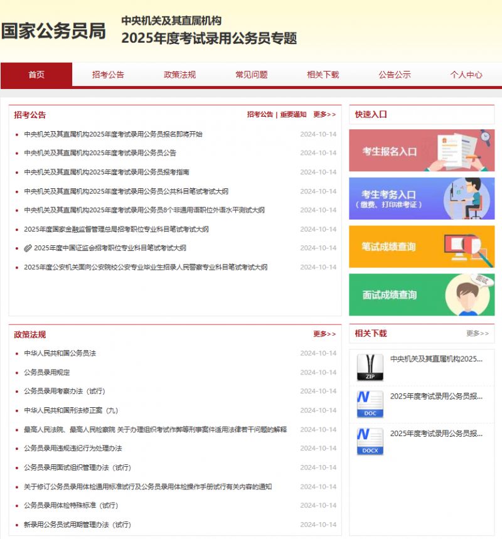Open 公安机关 人民警察 exam outline link
Screen dimensions: 502x539
(x=146, y=267)
